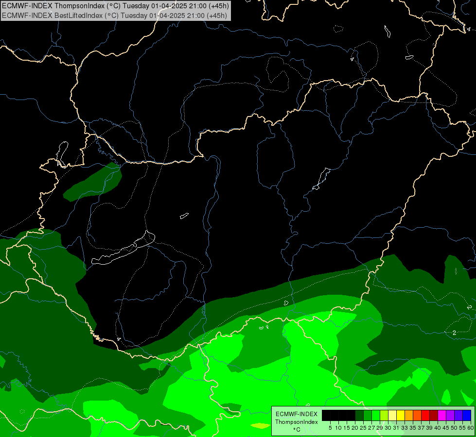Click the legend's °C unit label
Screen dimensions: 476x437
click(x=297, y=430)
